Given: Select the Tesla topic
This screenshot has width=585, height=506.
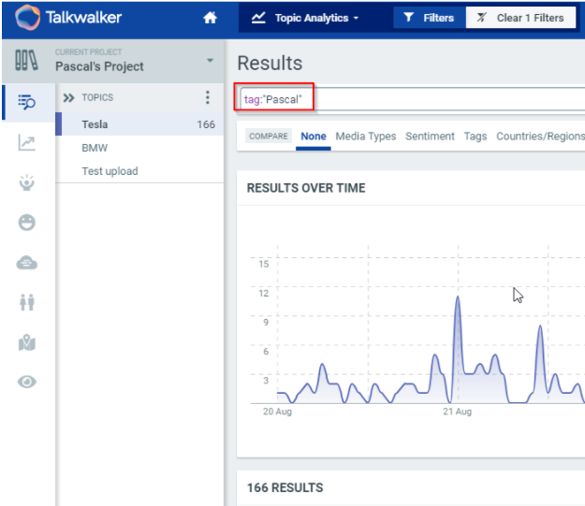Looking at the screenshot, I should click(139, 124).
